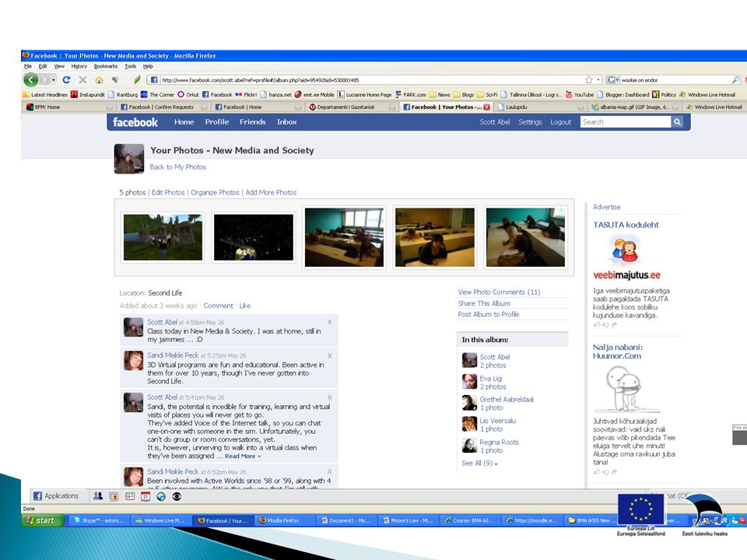This screenshot has height=560, width=747.
Task: Focus the Facebook Search field
Action: [626, 122]
